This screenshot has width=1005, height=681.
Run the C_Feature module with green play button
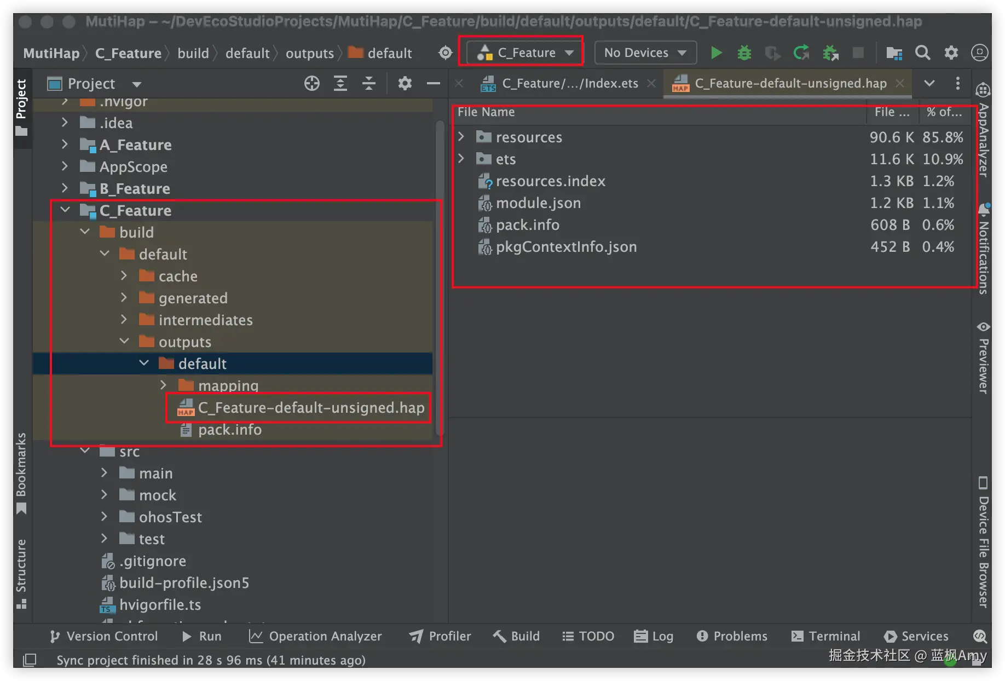pyautogui.click(x=715, y=53)
